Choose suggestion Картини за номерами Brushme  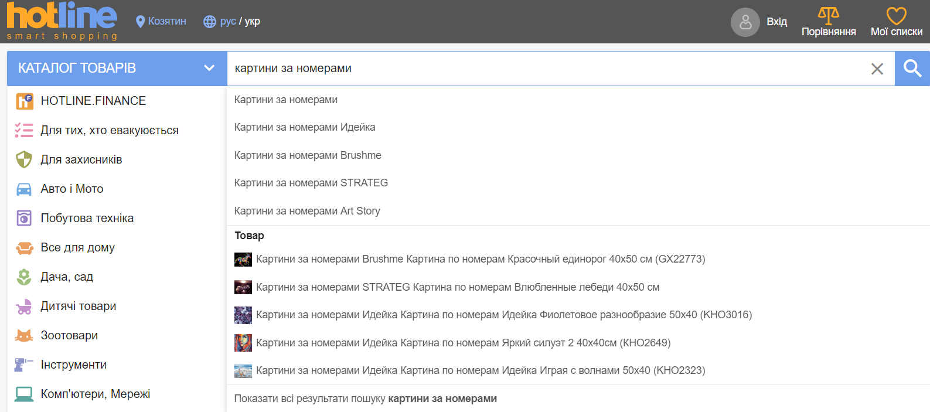pyautogui.click(x=308, y=155)
